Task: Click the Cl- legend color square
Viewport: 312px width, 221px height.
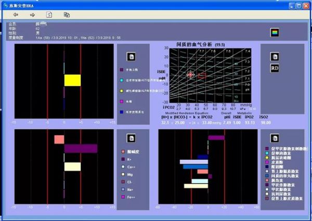Action: 123,183
